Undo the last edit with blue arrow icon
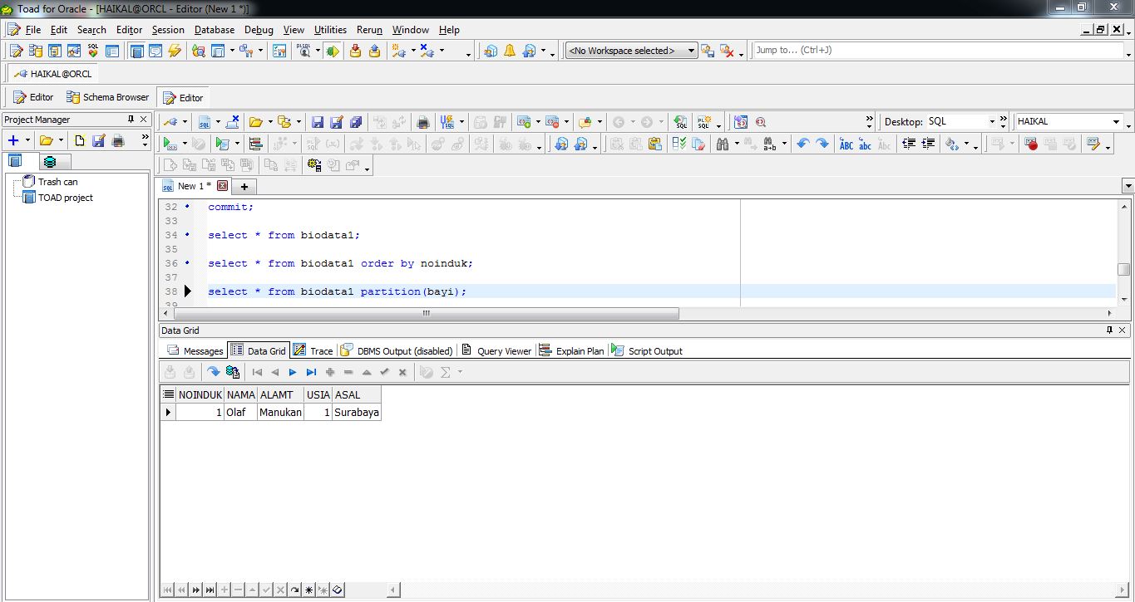The width and height of the screenshot is (1135, 602). pos(803,144)
